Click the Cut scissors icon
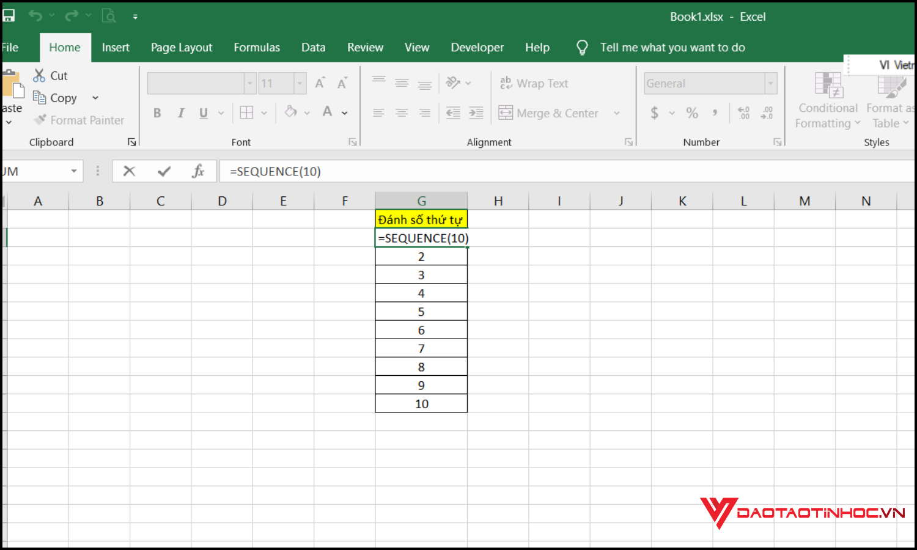 [39, 76]
